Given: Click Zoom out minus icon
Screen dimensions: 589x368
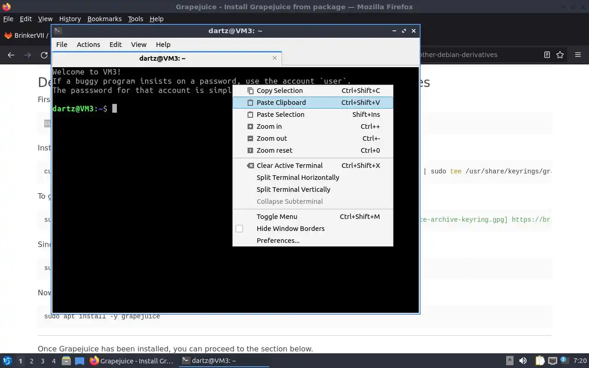Looking at the screenshot, I should [250, 138].
